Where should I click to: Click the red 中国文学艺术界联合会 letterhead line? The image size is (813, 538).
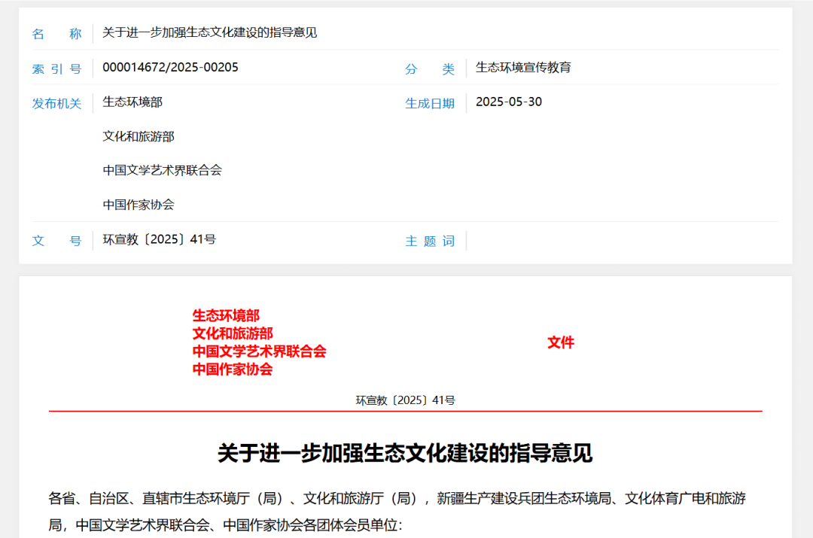259,351
